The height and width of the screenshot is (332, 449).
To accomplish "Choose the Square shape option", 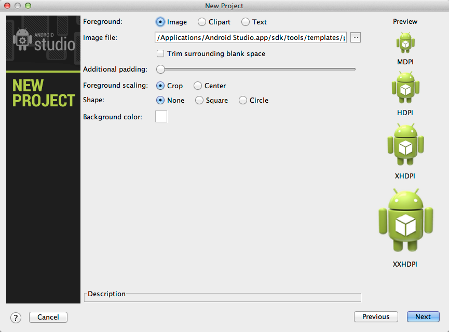I will click(199, 100).
